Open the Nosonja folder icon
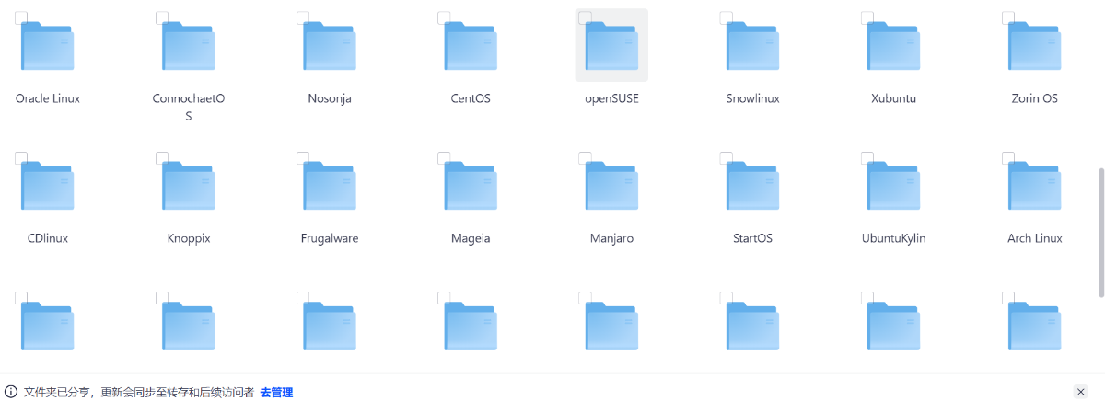 click(x=330, y=46)
